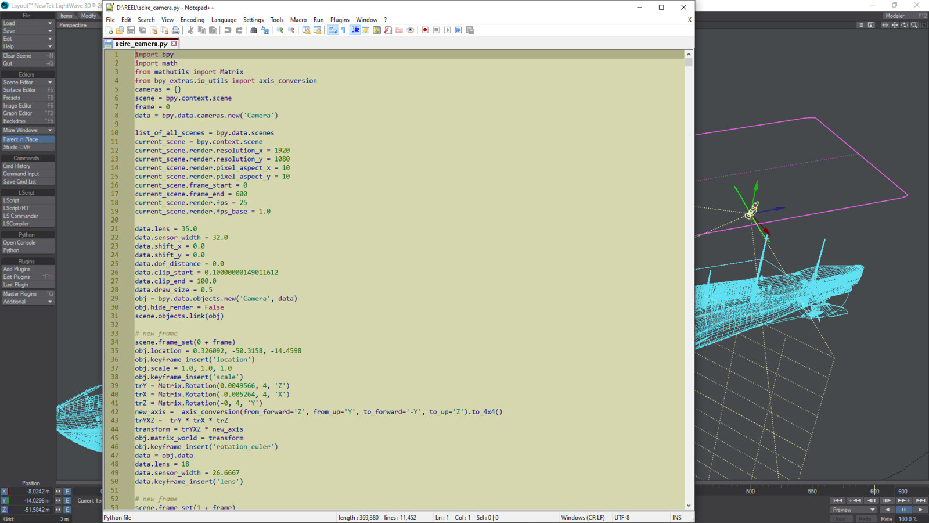This screenshot has height=523, width=929.
Task: Click the Print icon in Notepad++ toolbar
Action: 176,30
